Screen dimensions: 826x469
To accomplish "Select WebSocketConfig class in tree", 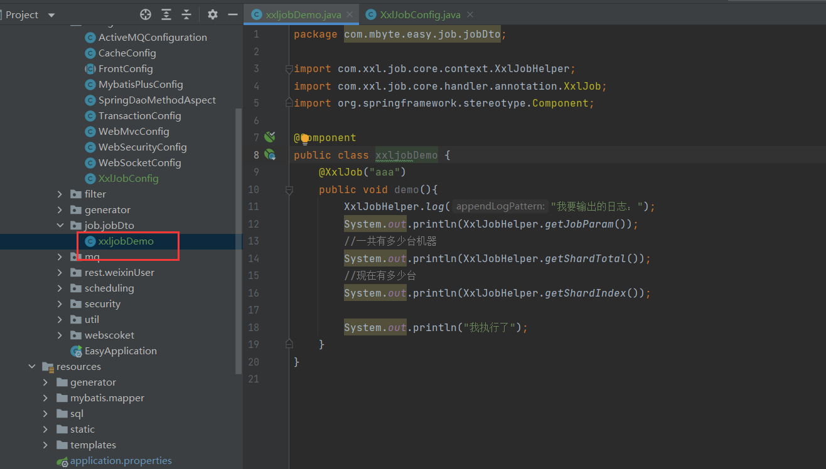I will (x=139, y=162).
